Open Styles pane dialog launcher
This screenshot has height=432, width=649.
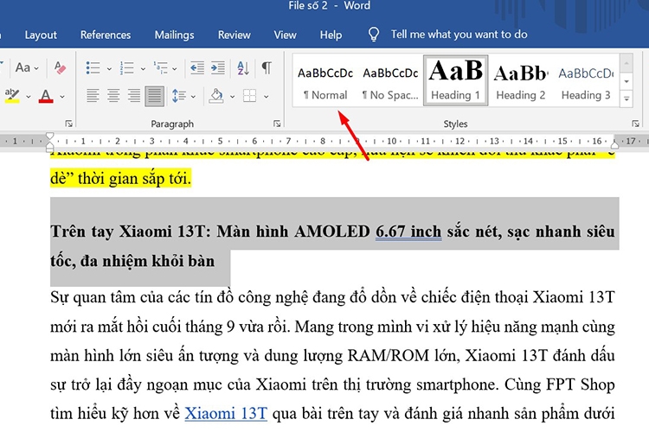pos(635,124)
